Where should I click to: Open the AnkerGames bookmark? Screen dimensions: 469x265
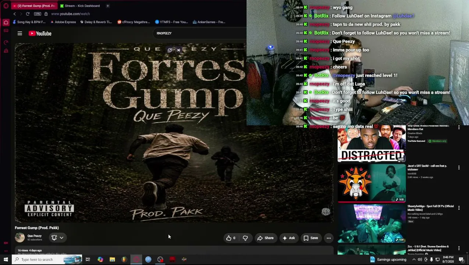point(209,22)
